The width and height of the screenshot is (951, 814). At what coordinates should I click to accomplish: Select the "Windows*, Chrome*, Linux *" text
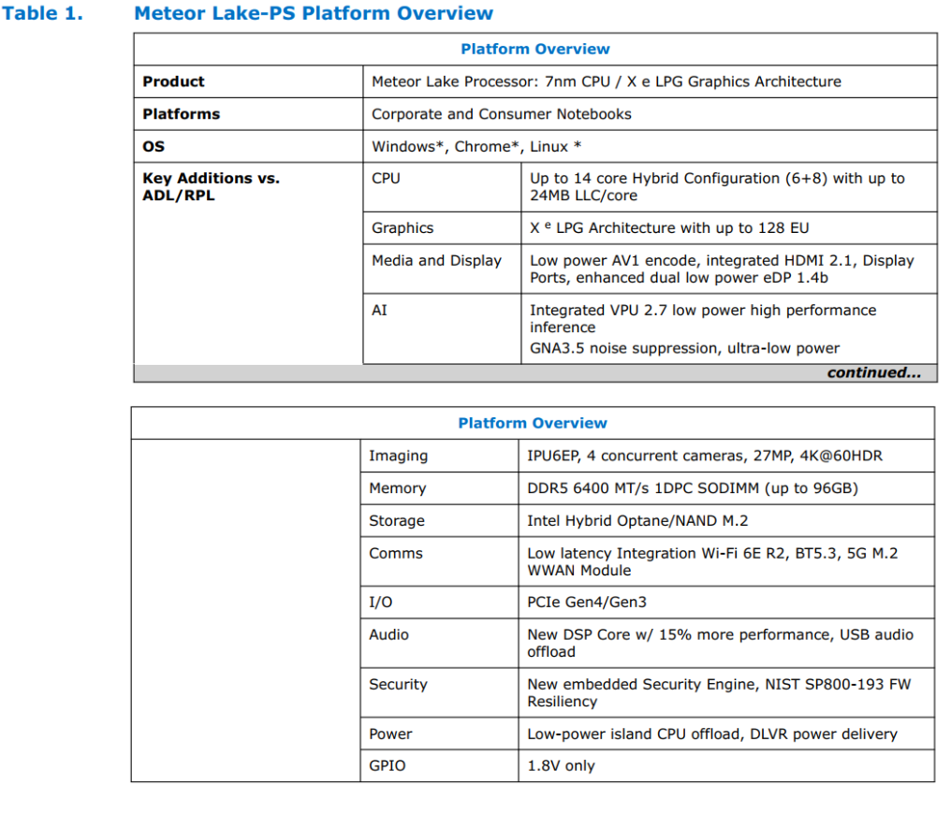(476, 147)
